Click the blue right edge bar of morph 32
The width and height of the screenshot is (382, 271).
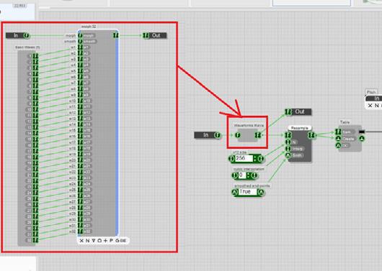point(117,132)
